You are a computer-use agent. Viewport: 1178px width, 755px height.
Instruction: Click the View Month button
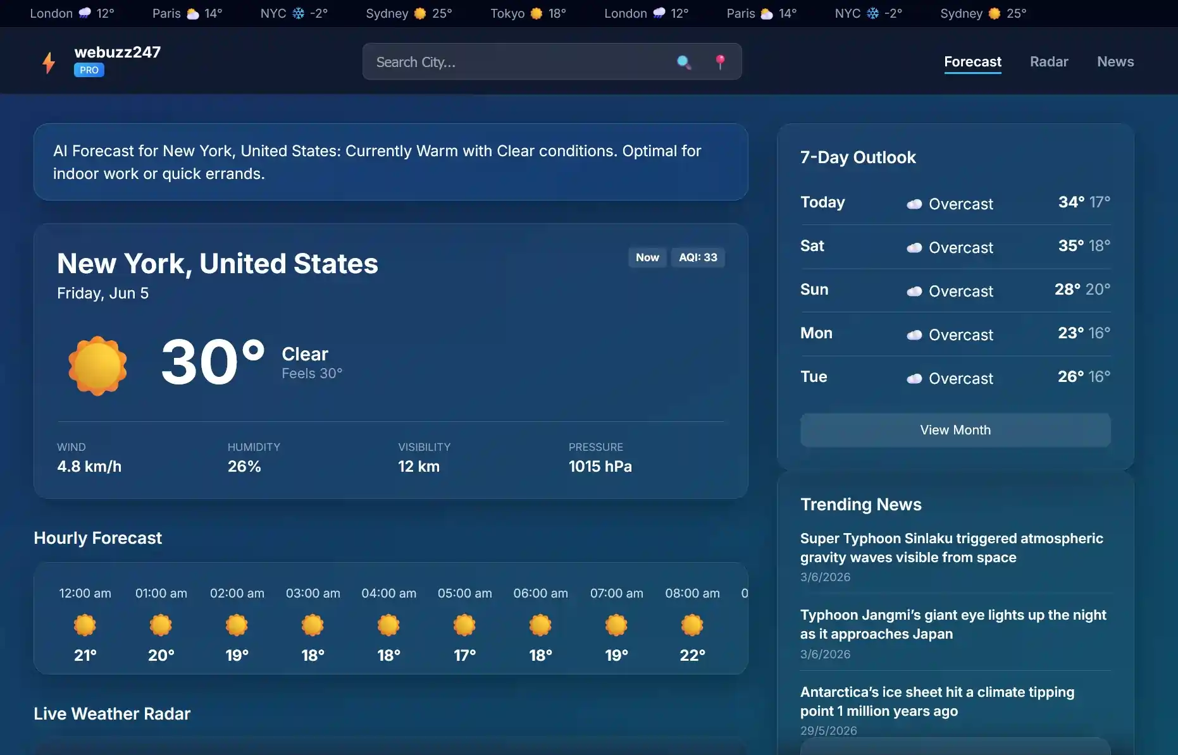point(955,430)
